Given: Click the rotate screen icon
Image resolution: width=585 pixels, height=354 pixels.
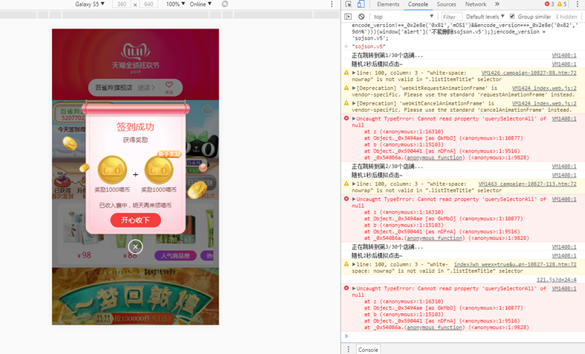Looking at the screenshot, I should pos(224,4).
